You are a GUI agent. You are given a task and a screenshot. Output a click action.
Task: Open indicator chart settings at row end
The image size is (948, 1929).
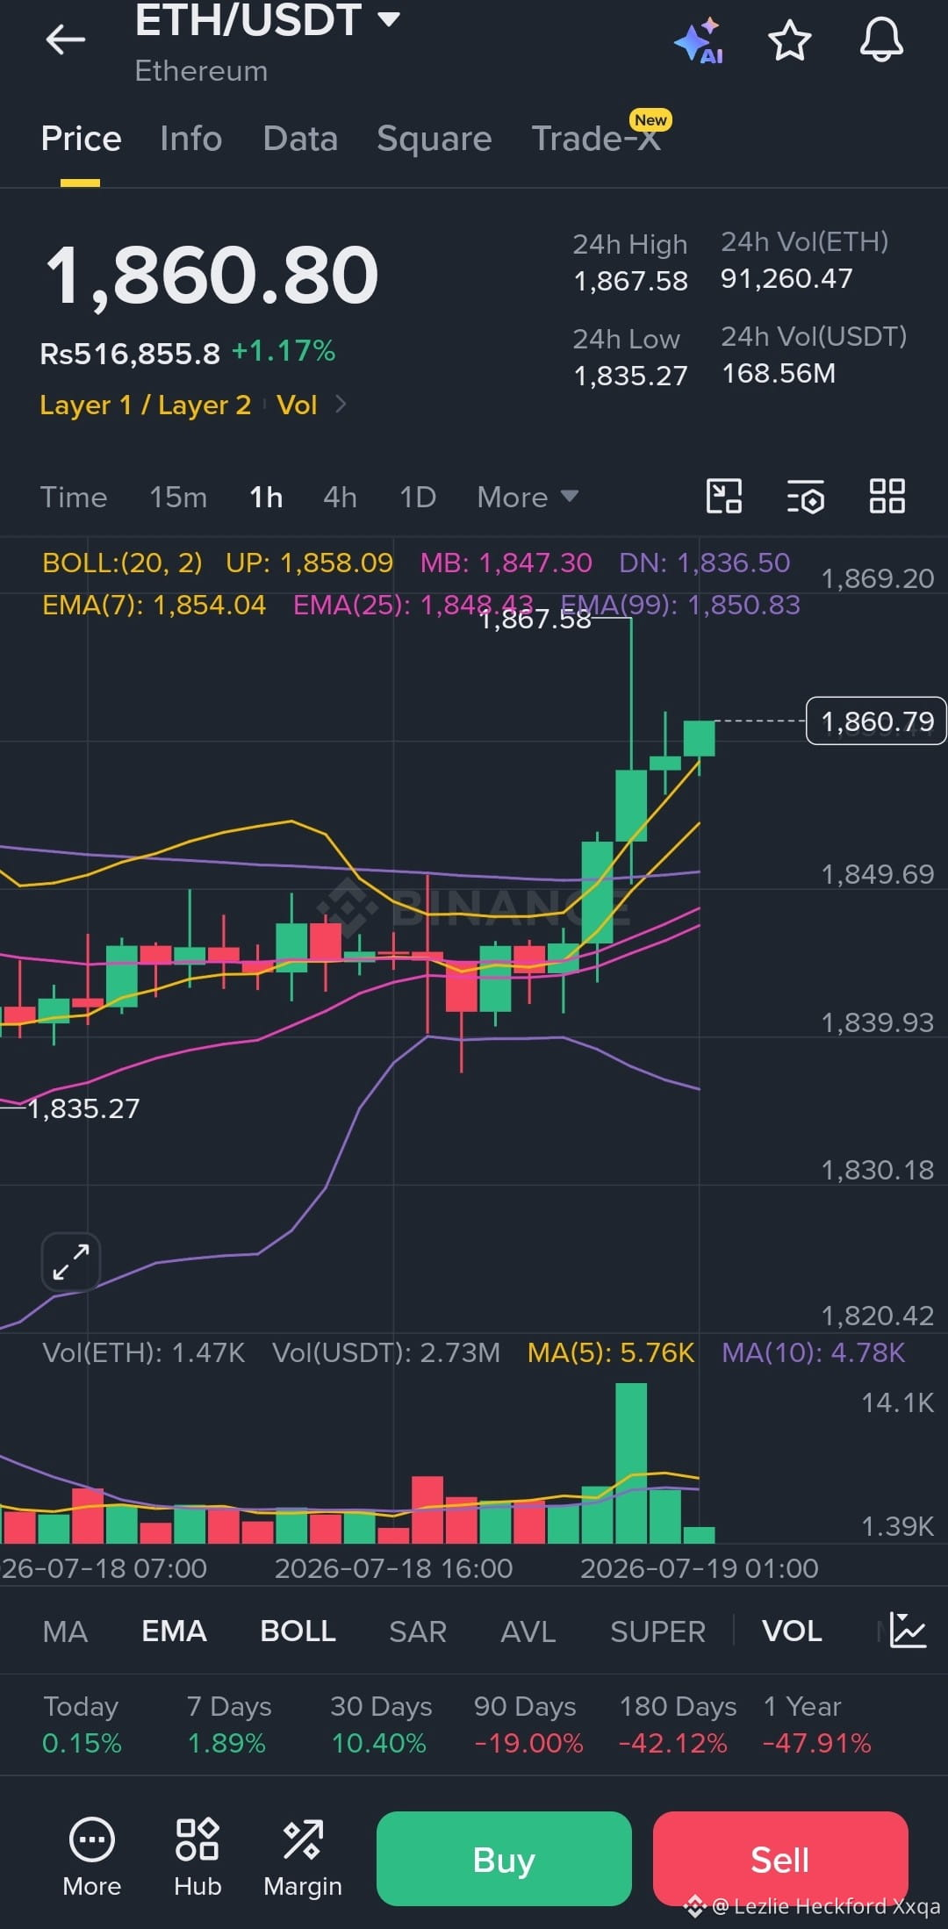pos(908,1631)
